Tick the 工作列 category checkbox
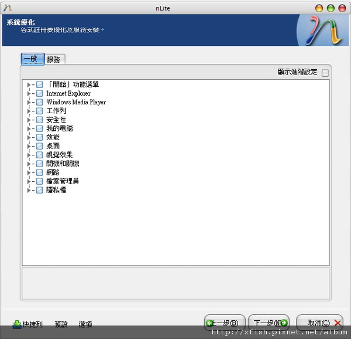Screen dimensions: 351x339 pyautogui.click(x=39, y=111)
